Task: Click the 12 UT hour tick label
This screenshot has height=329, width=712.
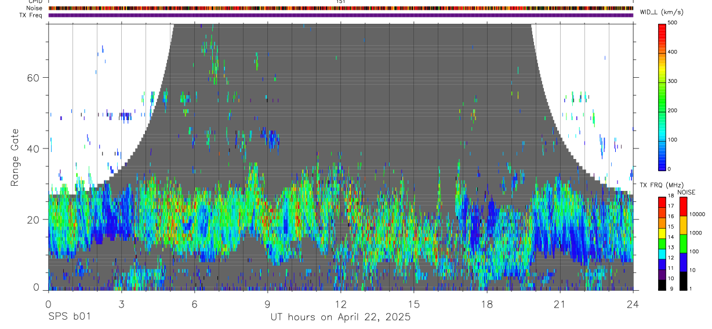Action: tap(341, 304)
